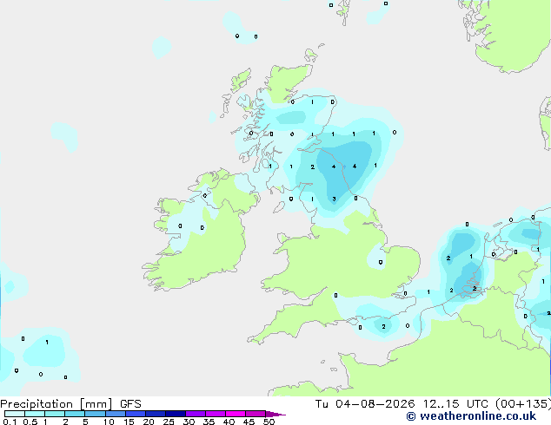551x425 pixels.
Task: Click the '20' legend scale label
Action: click(149, 422)
